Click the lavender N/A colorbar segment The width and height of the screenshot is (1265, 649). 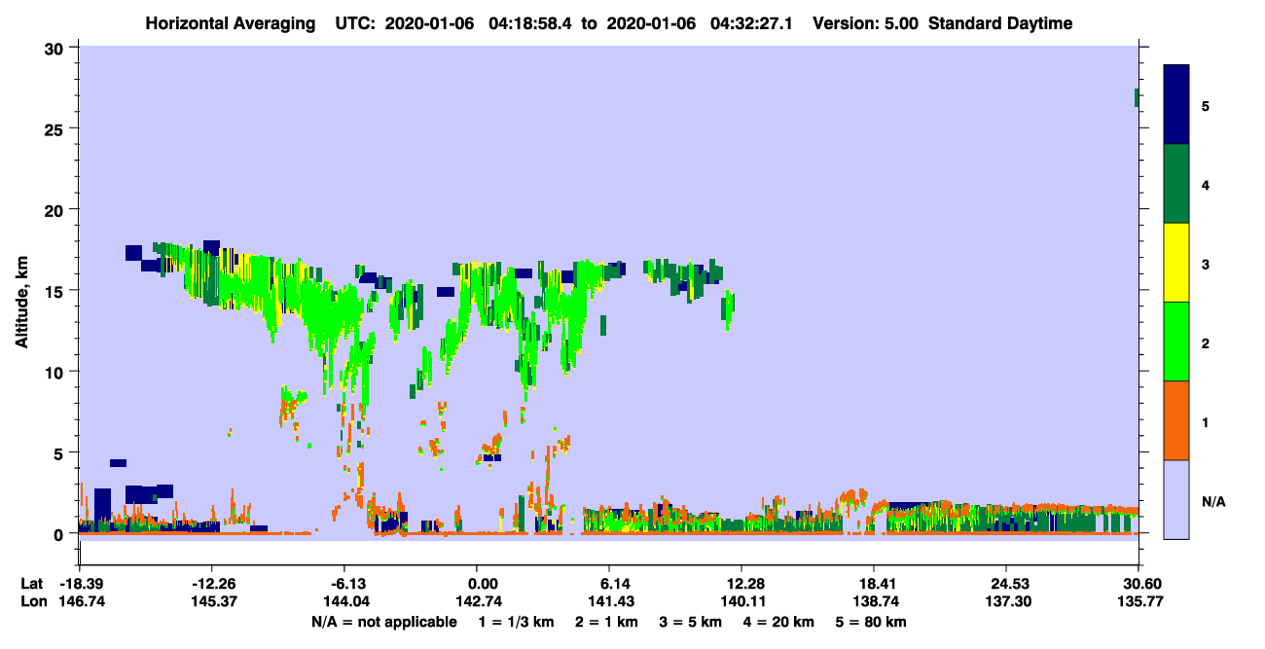coord(1176,499)
